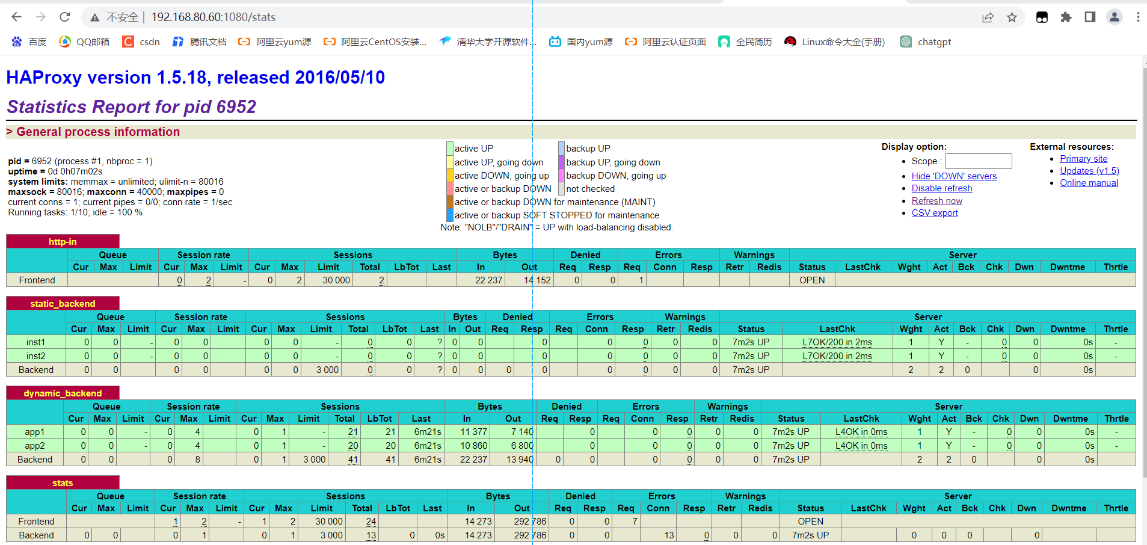
Task: Click app1 sessions total 21
Action: 353,432
